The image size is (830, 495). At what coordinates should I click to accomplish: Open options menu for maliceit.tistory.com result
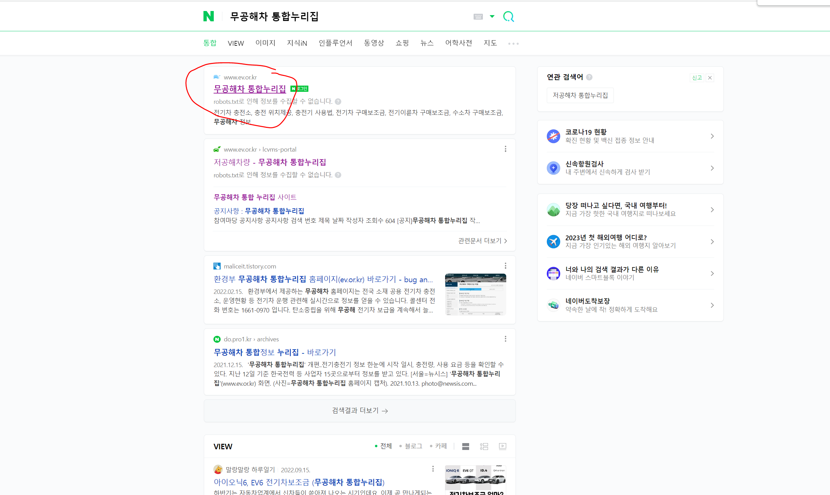[x=505, y=266]
